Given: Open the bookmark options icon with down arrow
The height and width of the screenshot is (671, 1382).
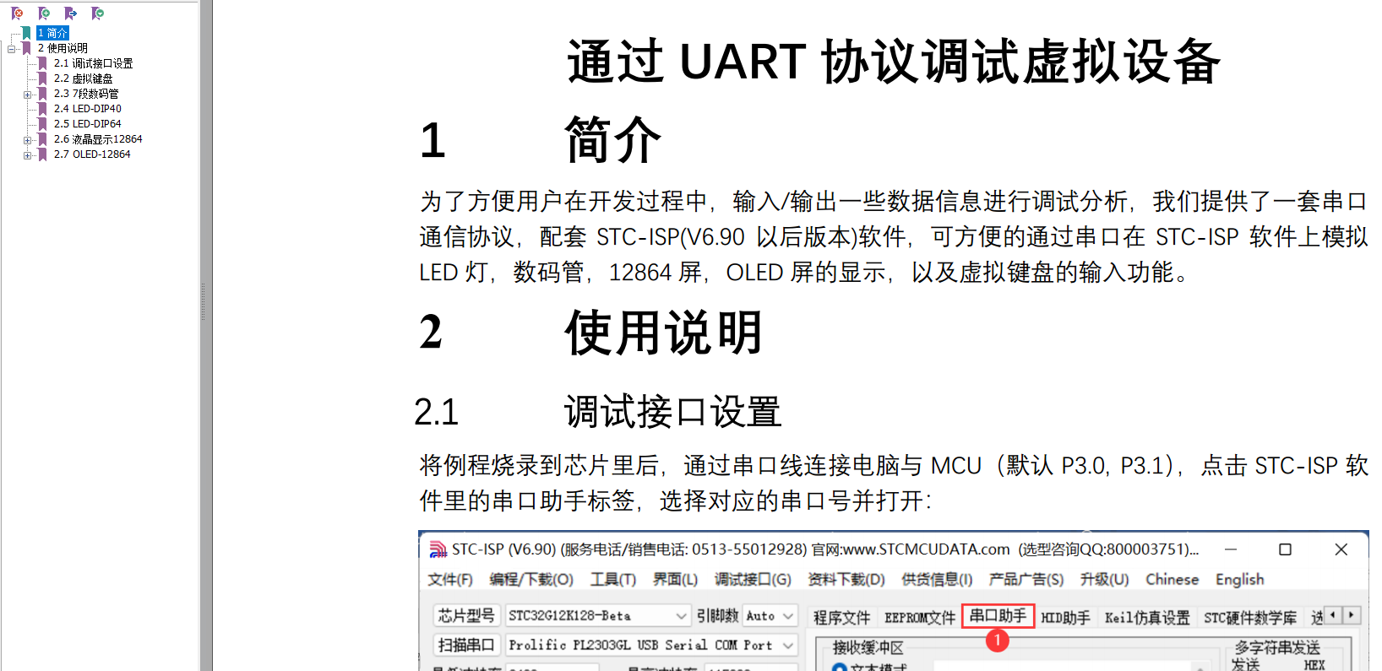Looking at the screenshot, I should [98, 14].
